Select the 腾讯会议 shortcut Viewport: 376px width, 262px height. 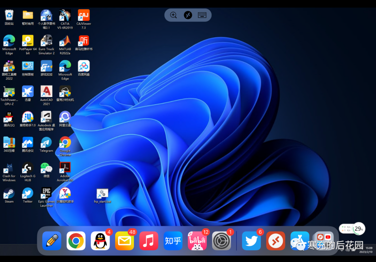[28, 144]
